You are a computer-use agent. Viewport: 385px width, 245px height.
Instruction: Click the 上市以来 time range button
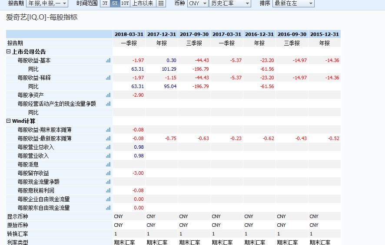pyautogui.click(x=143, y=3)
